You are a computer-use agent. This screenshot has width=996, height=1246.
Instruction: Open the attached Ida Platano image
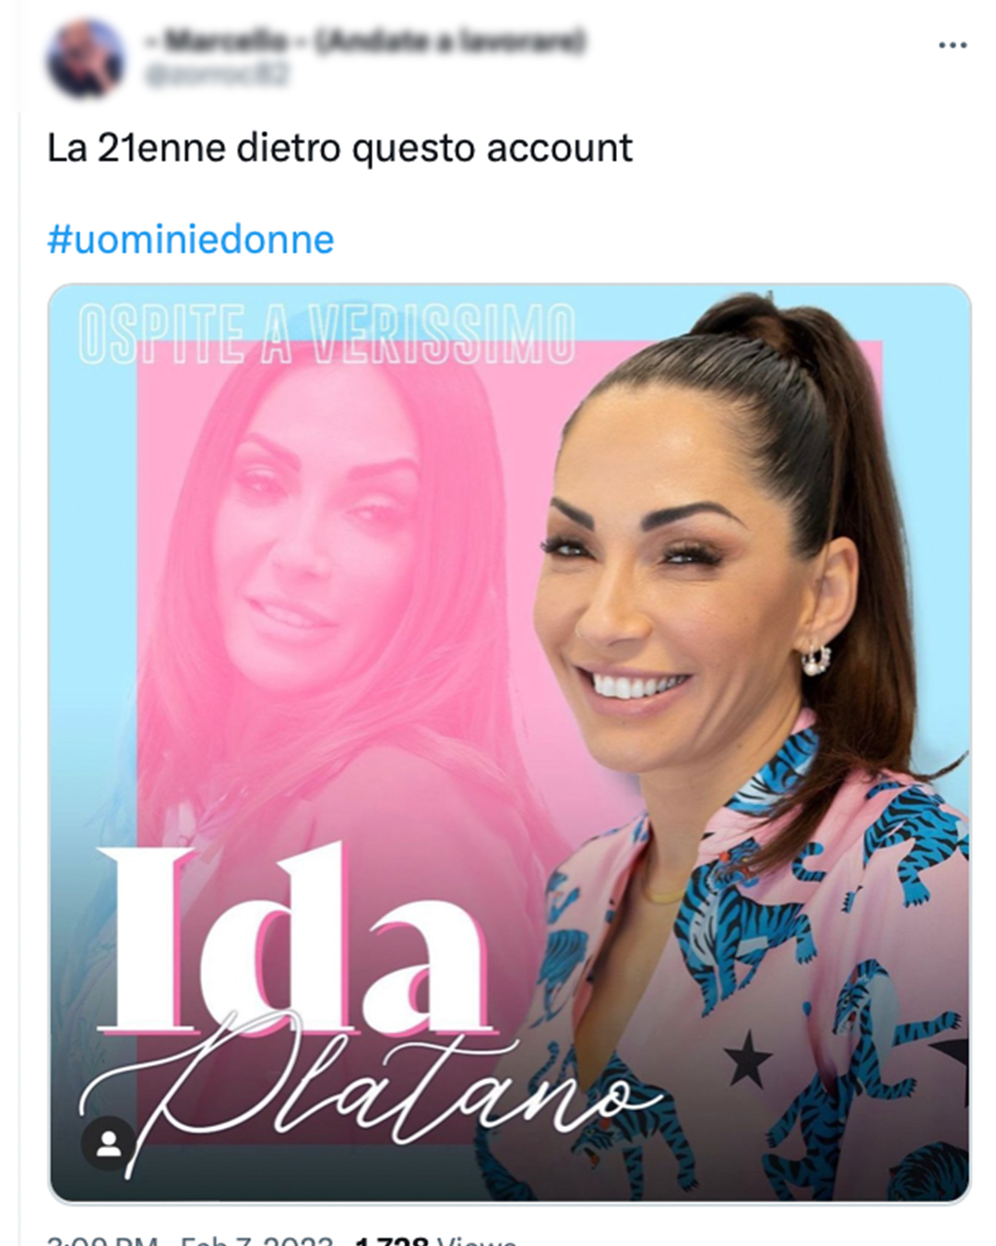[x=509, y=743]
